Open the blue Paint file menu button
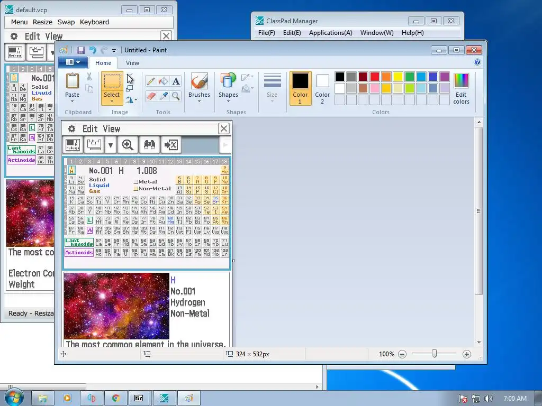542x406 pixels. click(x=73, y=62)
